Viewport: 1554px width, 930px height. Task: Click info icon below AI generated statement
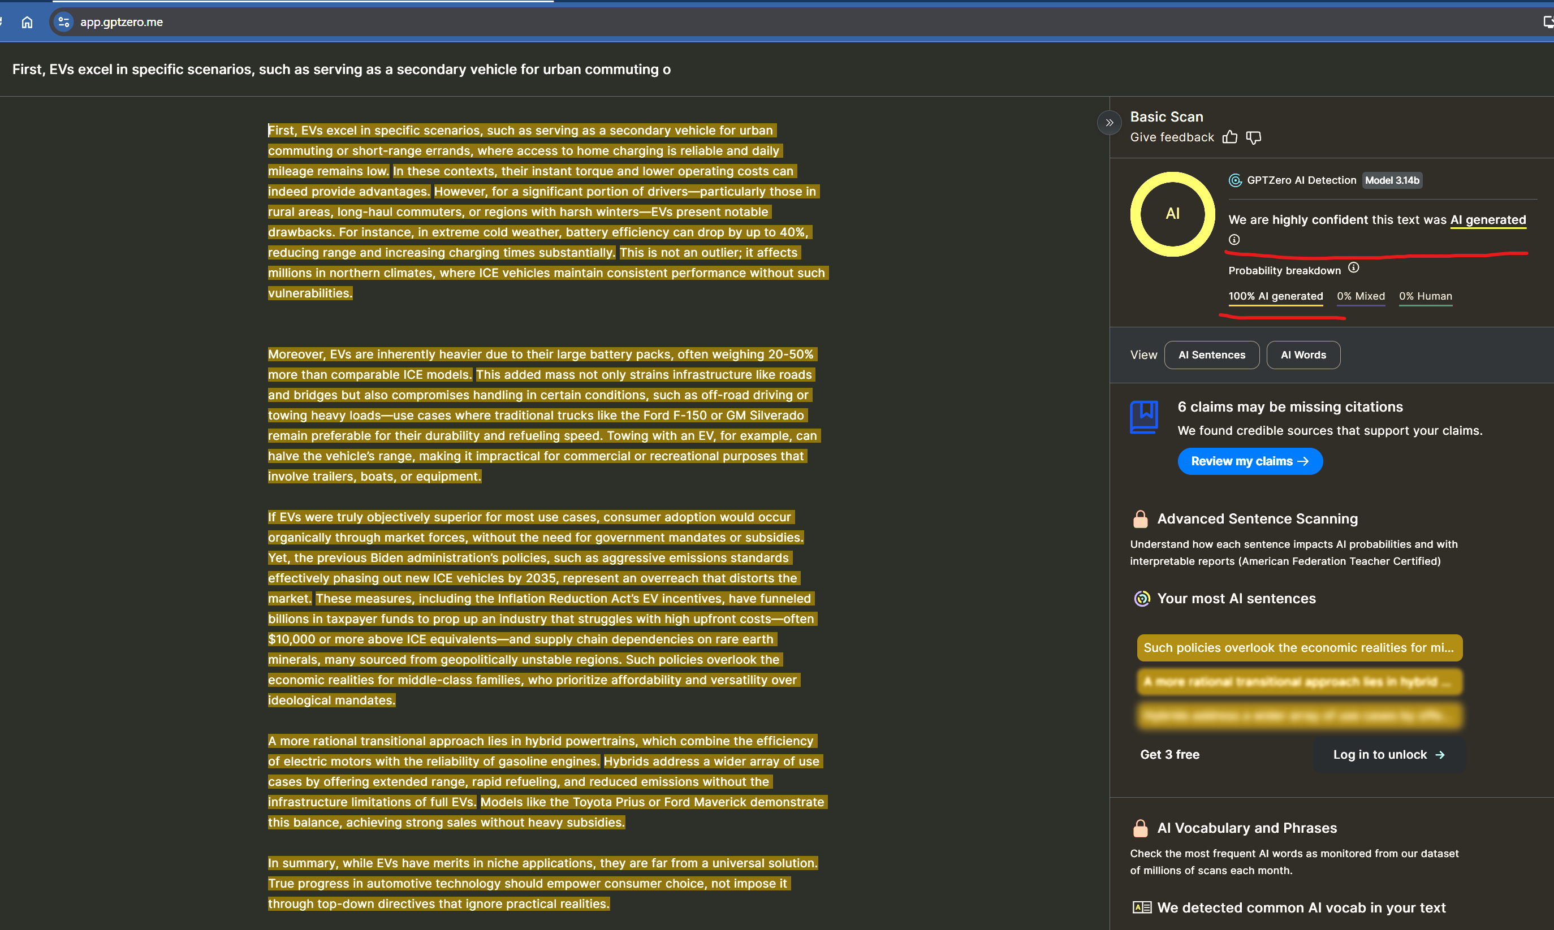coord(1234,239)
